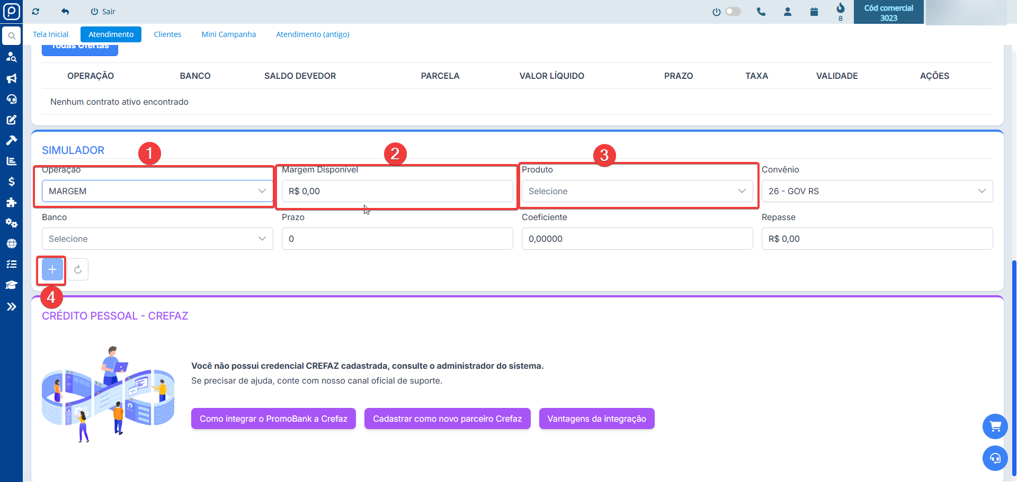Click the phone icon in the top bar

tap(761, 12)
